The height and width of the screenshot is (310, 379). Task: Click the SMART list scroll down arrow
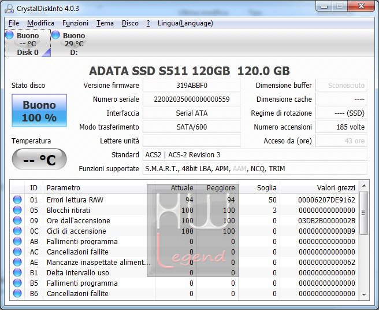click(x=364, y=294)
